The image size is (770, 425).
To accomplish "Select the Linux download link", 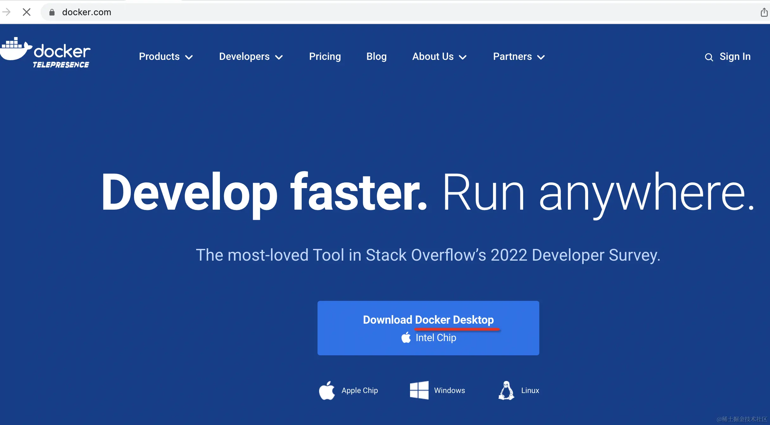I will tap(530, 390).
